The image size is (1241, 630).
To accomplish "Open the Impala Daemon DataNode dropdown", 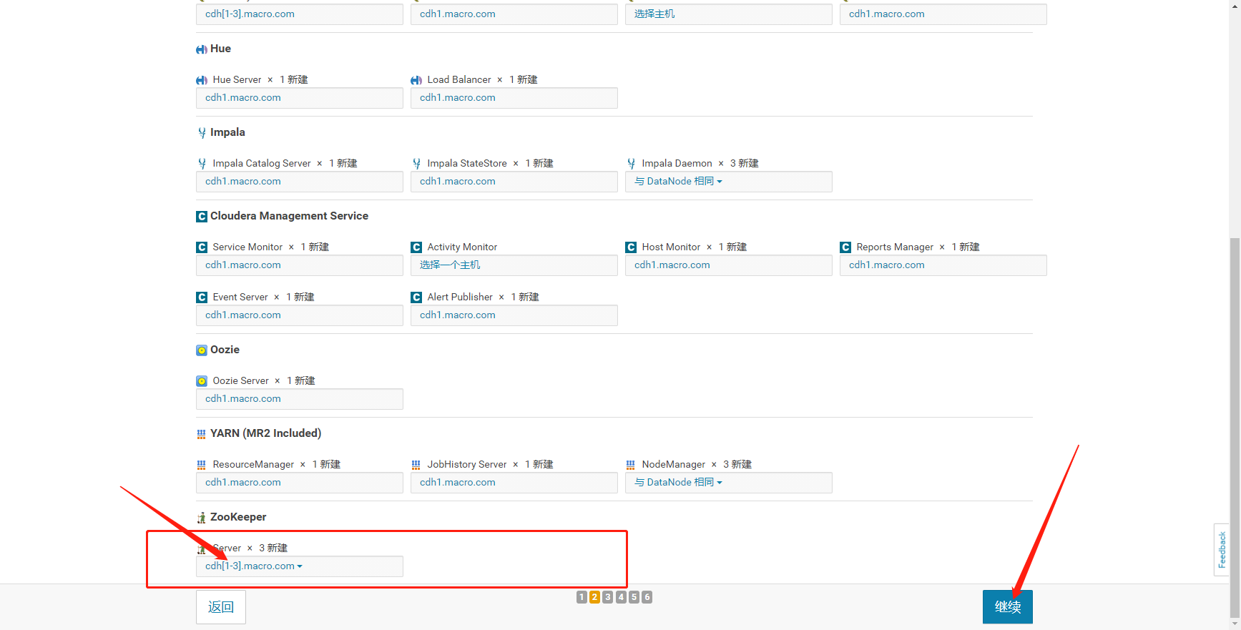I will click(728, 182).
